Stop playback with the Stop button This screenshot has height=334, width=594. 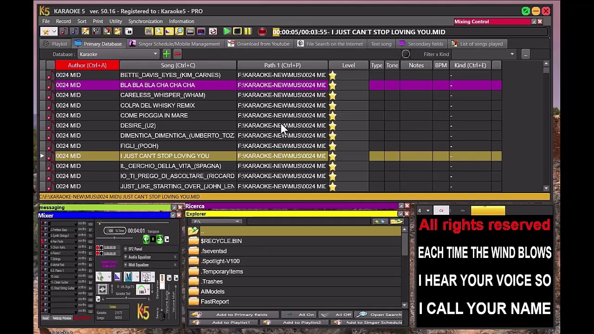point(237,32)
